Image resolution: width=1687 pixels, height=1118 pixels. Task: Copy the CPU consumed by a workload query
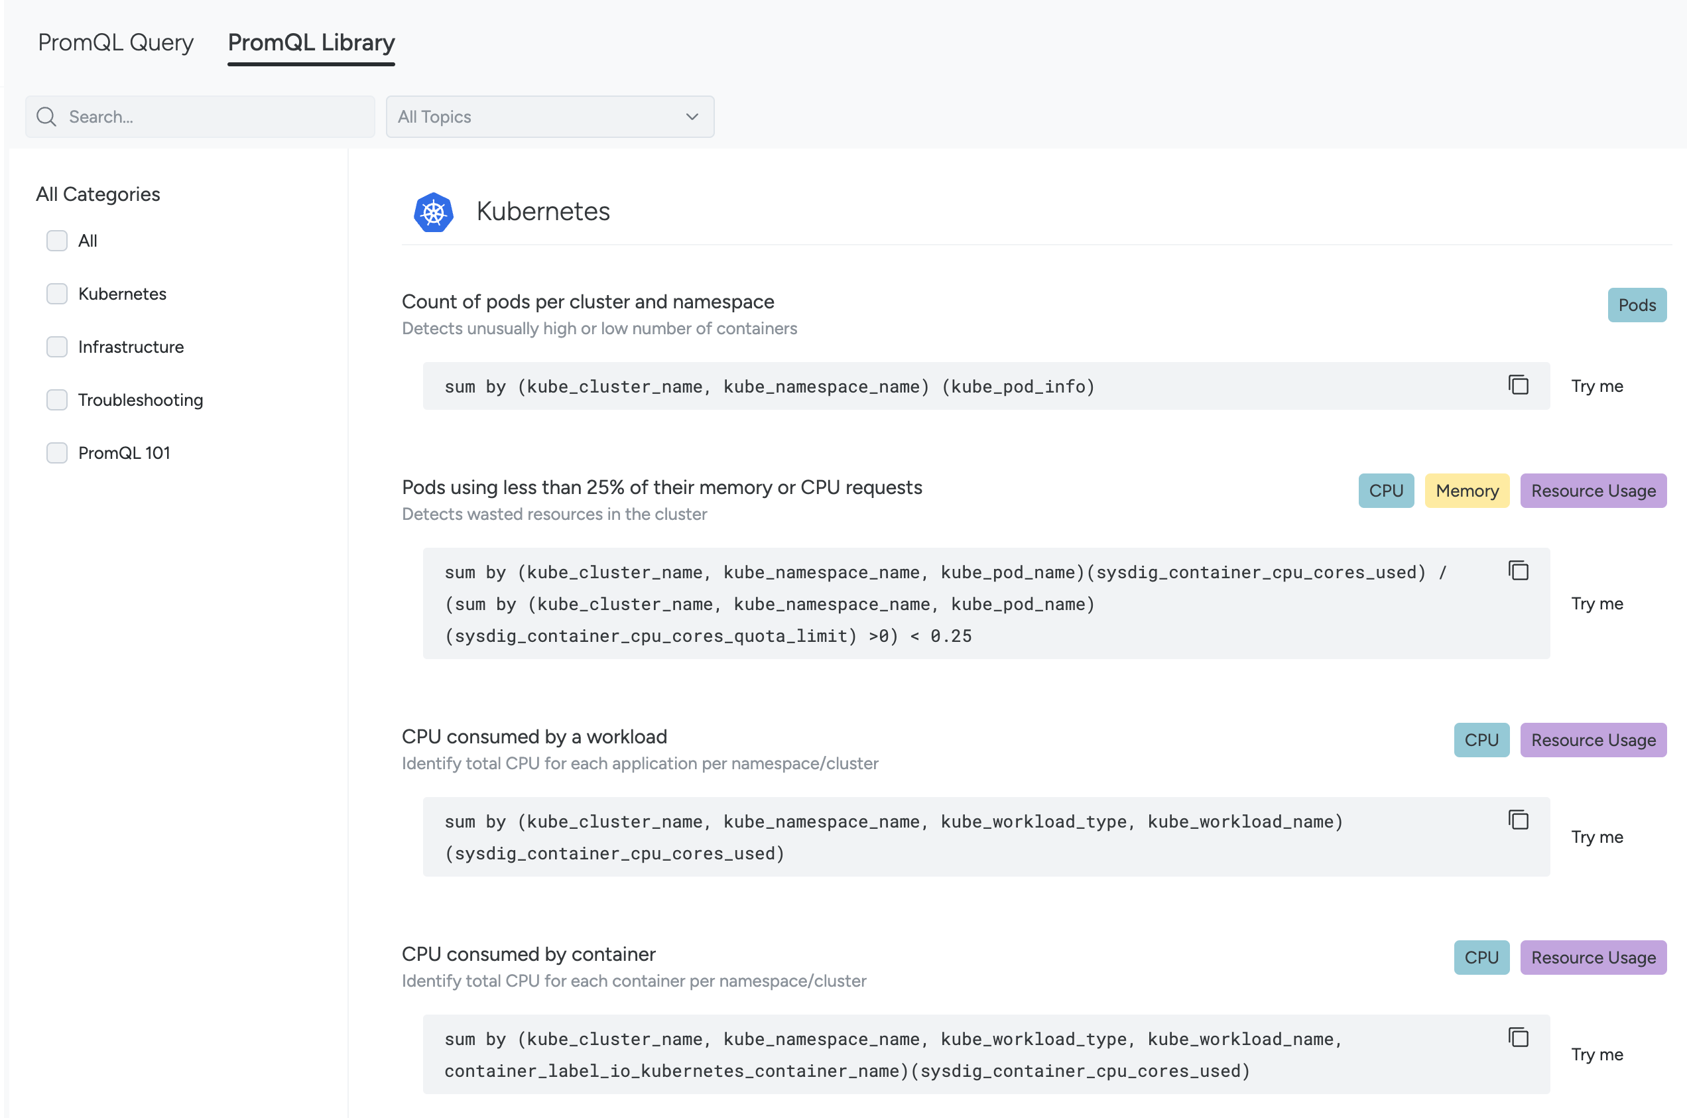coord(1518,820)
